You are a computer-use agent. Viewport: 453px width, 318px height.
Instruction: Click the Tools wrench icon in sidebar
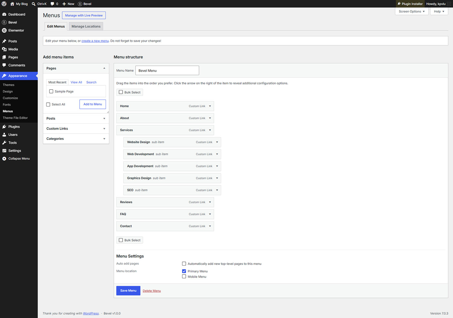click(4, 143)
